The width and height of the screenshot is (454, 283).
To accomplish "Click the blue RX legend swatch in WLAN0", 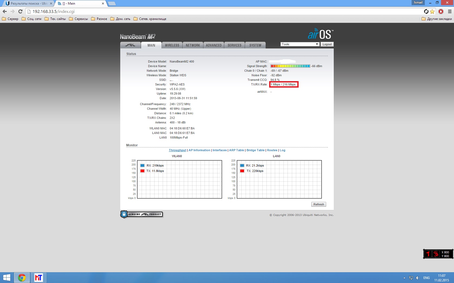I will (142, 165).
